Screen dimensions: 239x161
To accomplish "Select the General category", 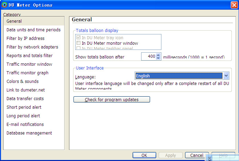I will [x=34, y=21].
